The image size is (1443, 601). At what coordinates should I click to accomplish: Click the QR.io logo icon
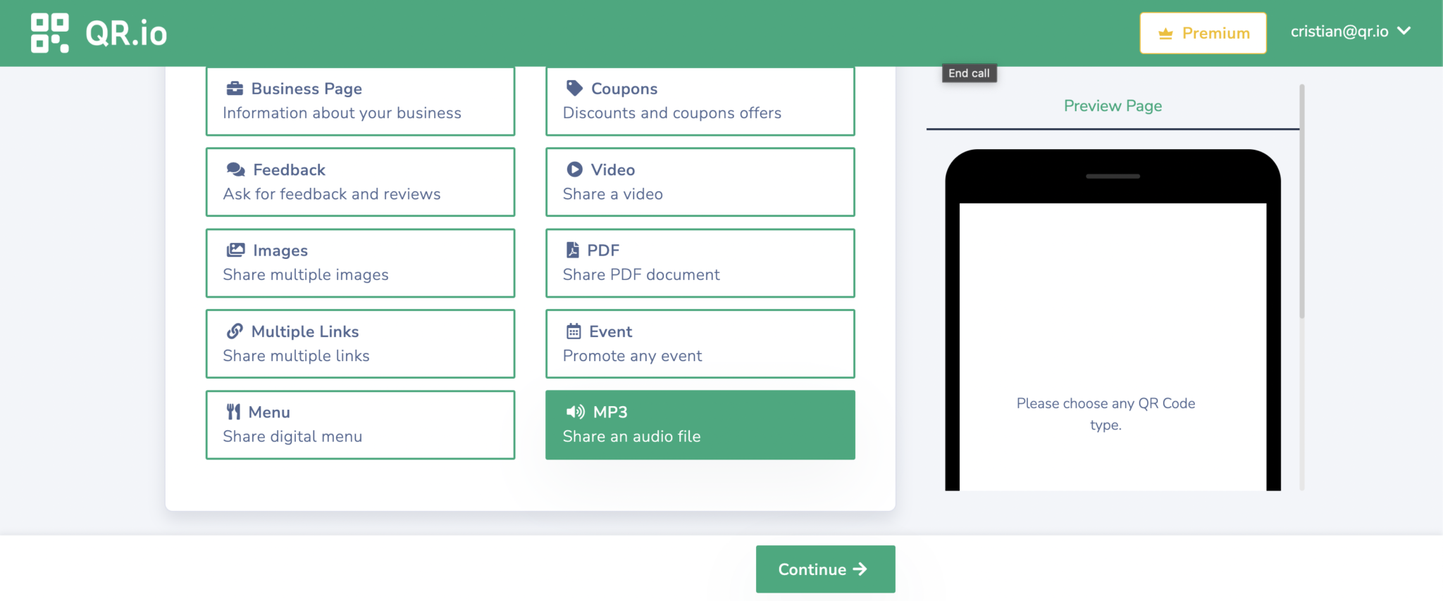point(49,33)
